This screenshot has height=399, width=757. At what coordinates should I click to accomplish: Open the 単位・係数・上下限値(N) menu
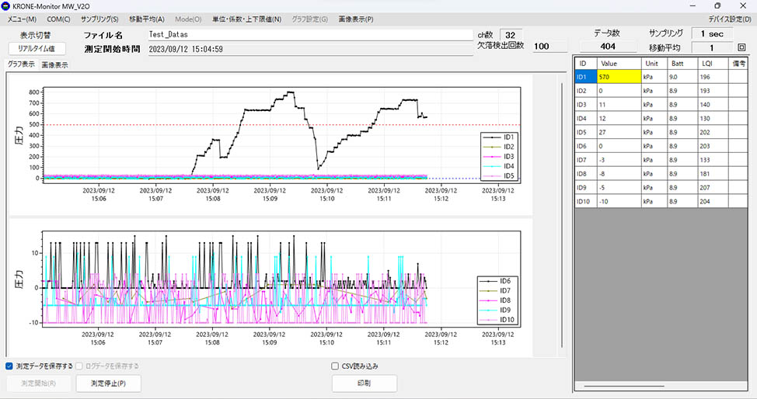246,19
